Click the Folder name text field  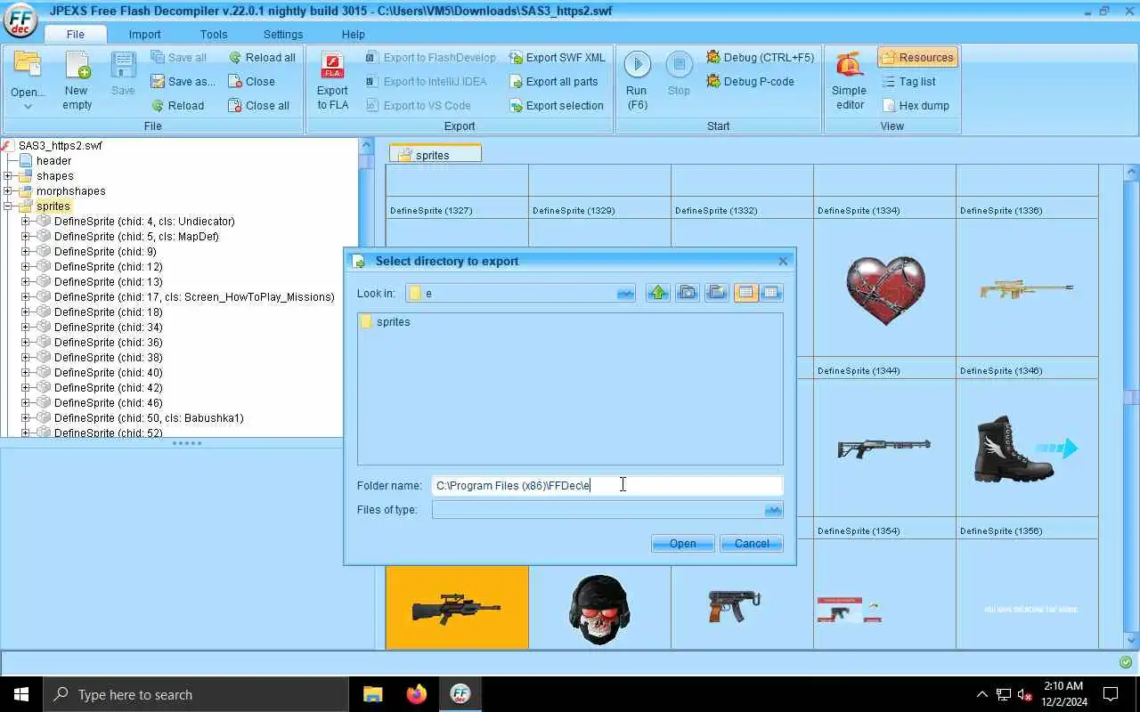(x=607, y=485)
